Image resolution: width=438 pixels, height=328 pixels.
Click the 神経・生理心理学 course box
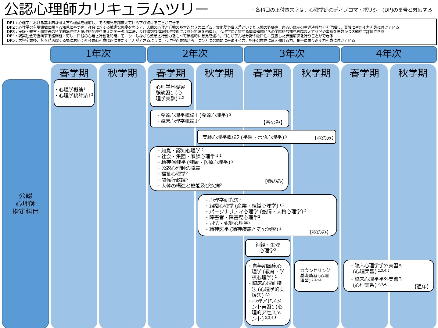[267, 248]
